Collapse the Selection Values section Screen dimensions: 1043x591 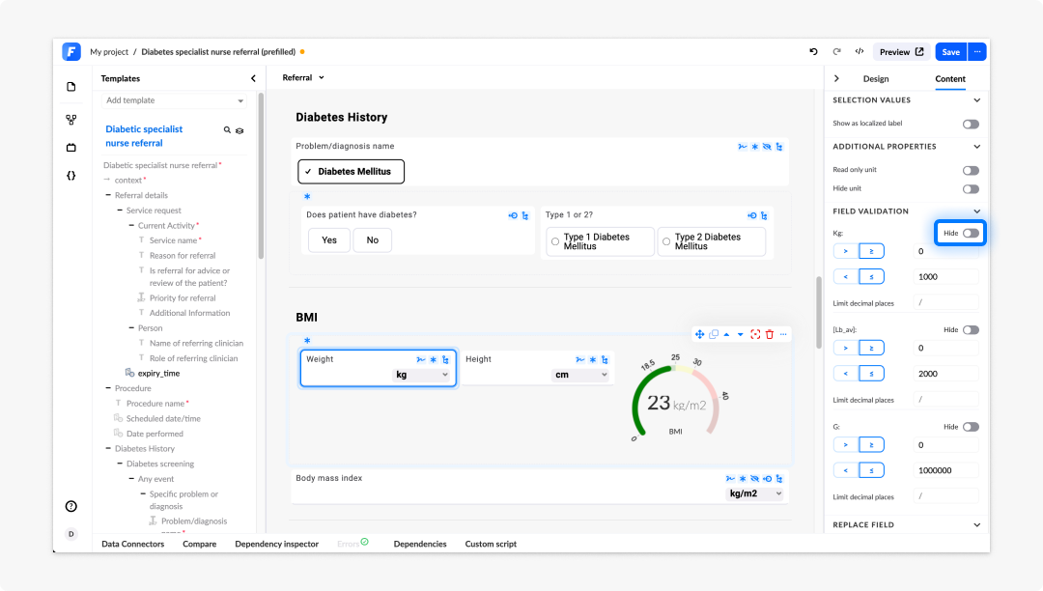(976, 100)
